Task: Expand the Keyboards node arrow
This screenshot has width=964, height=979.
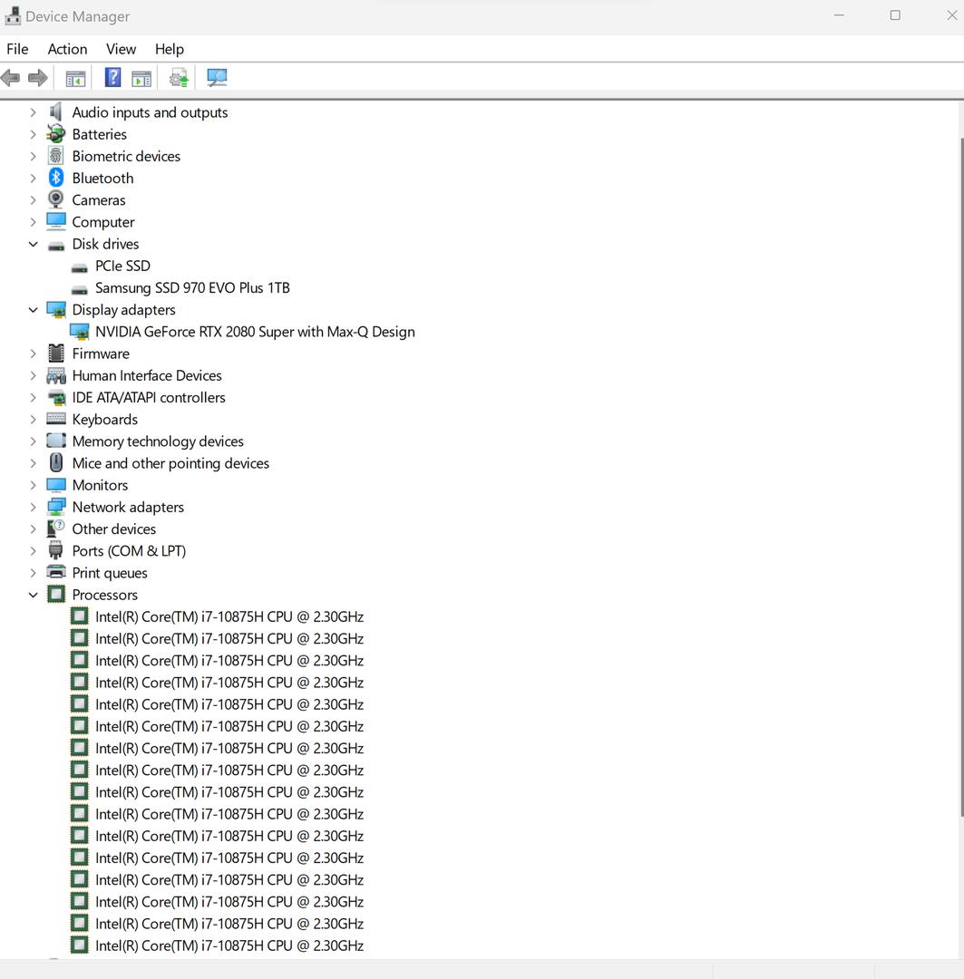Action: click(x=34, y=420)
